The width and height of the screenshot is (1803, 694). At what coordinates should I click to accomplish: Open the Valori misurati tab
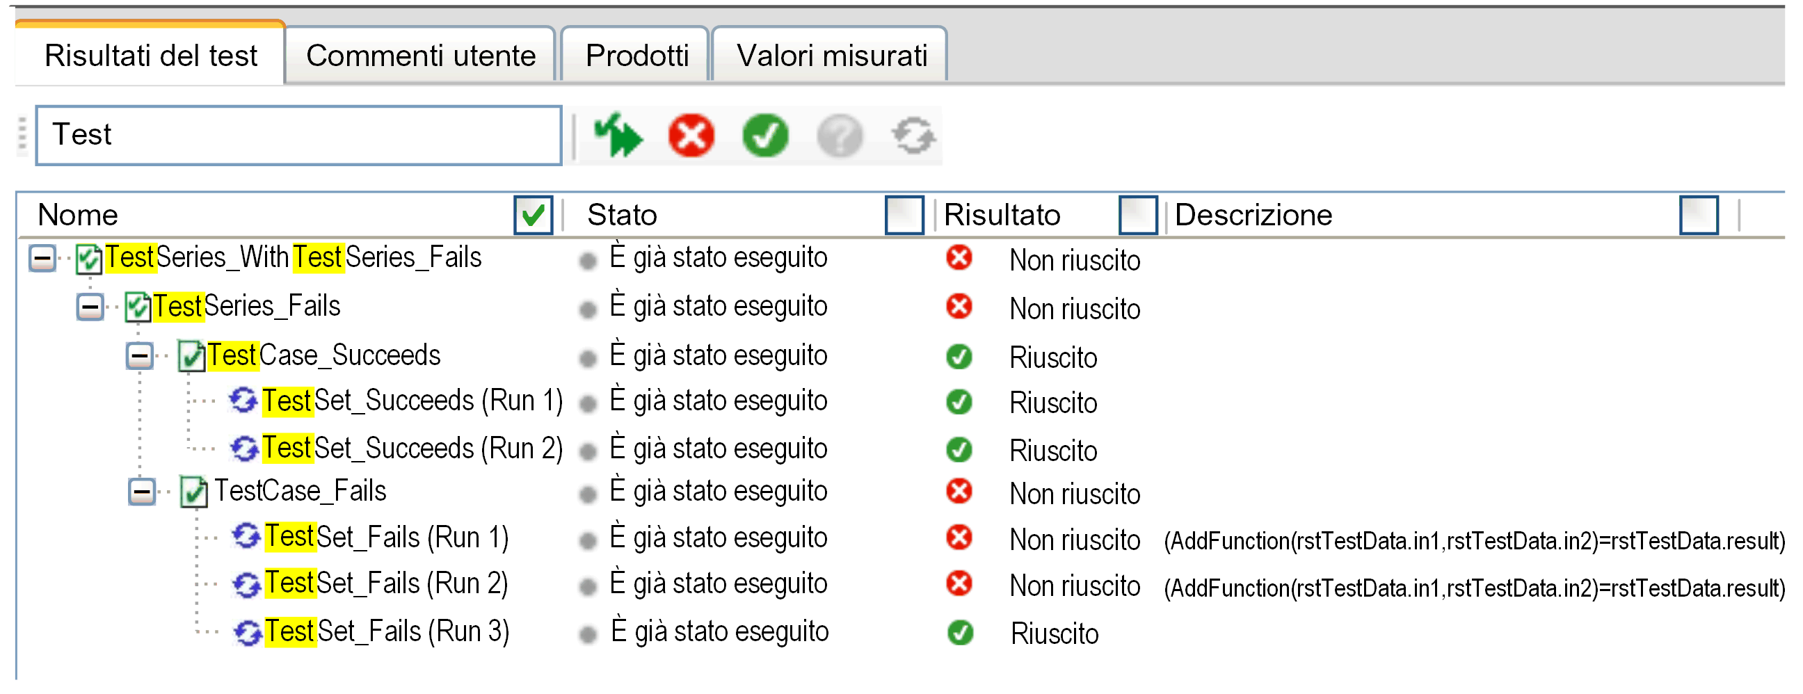[x=831, y=55]
